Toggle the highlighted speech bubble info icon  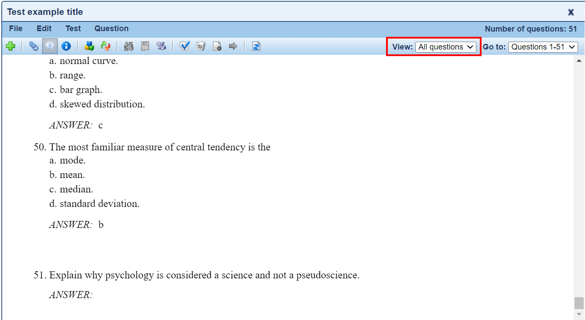point(50,46)
